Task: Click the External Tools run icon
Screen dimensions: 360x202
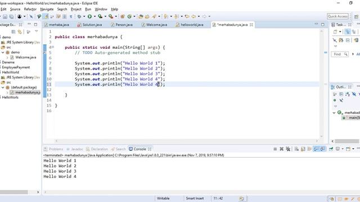Action: coord(111,16)
